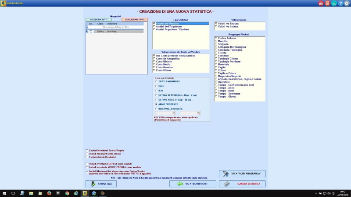Enable Escludi Movimenti Scarto/Regalo checkbox

[87, 150]
